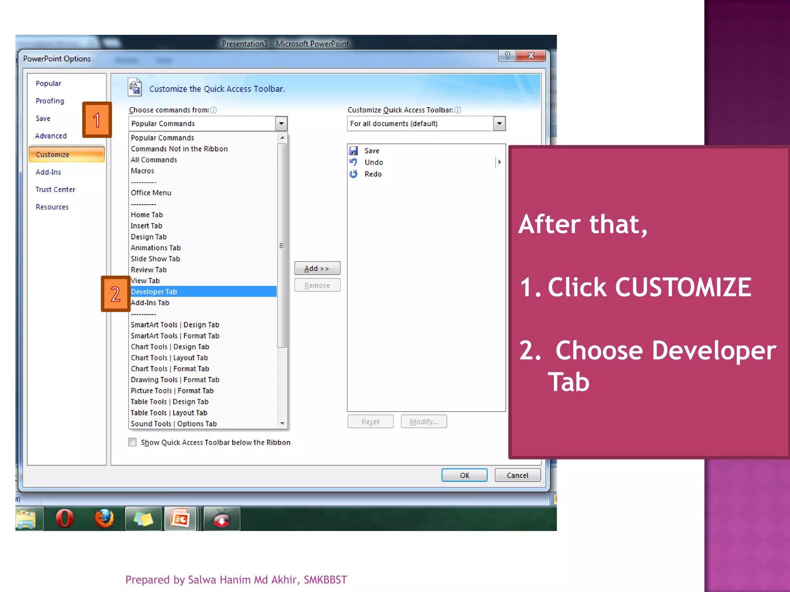
Task: Click the Add >> button
Action: 317,268
